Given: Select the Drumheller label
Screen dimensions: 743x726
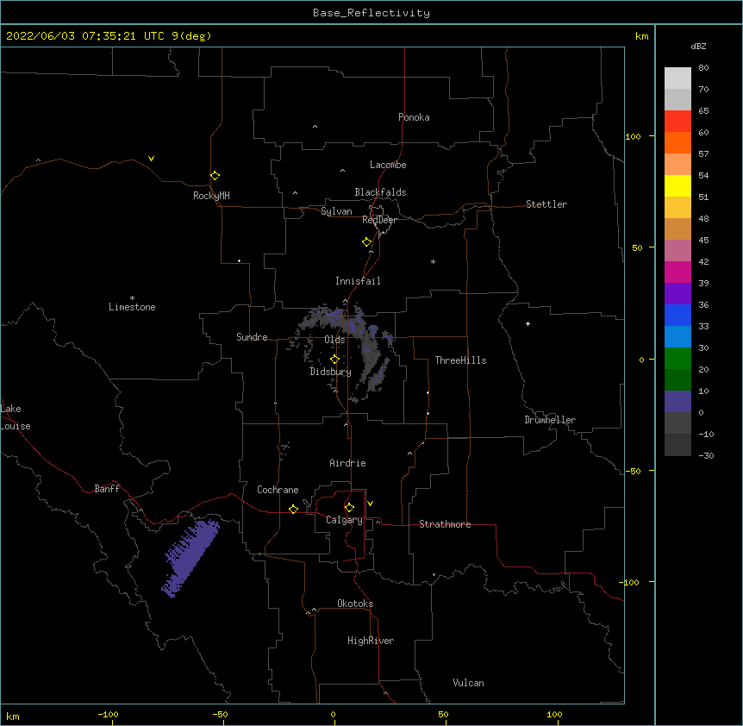Looking at the screenshot, I should pyautogui.click(x=550, y=420).
